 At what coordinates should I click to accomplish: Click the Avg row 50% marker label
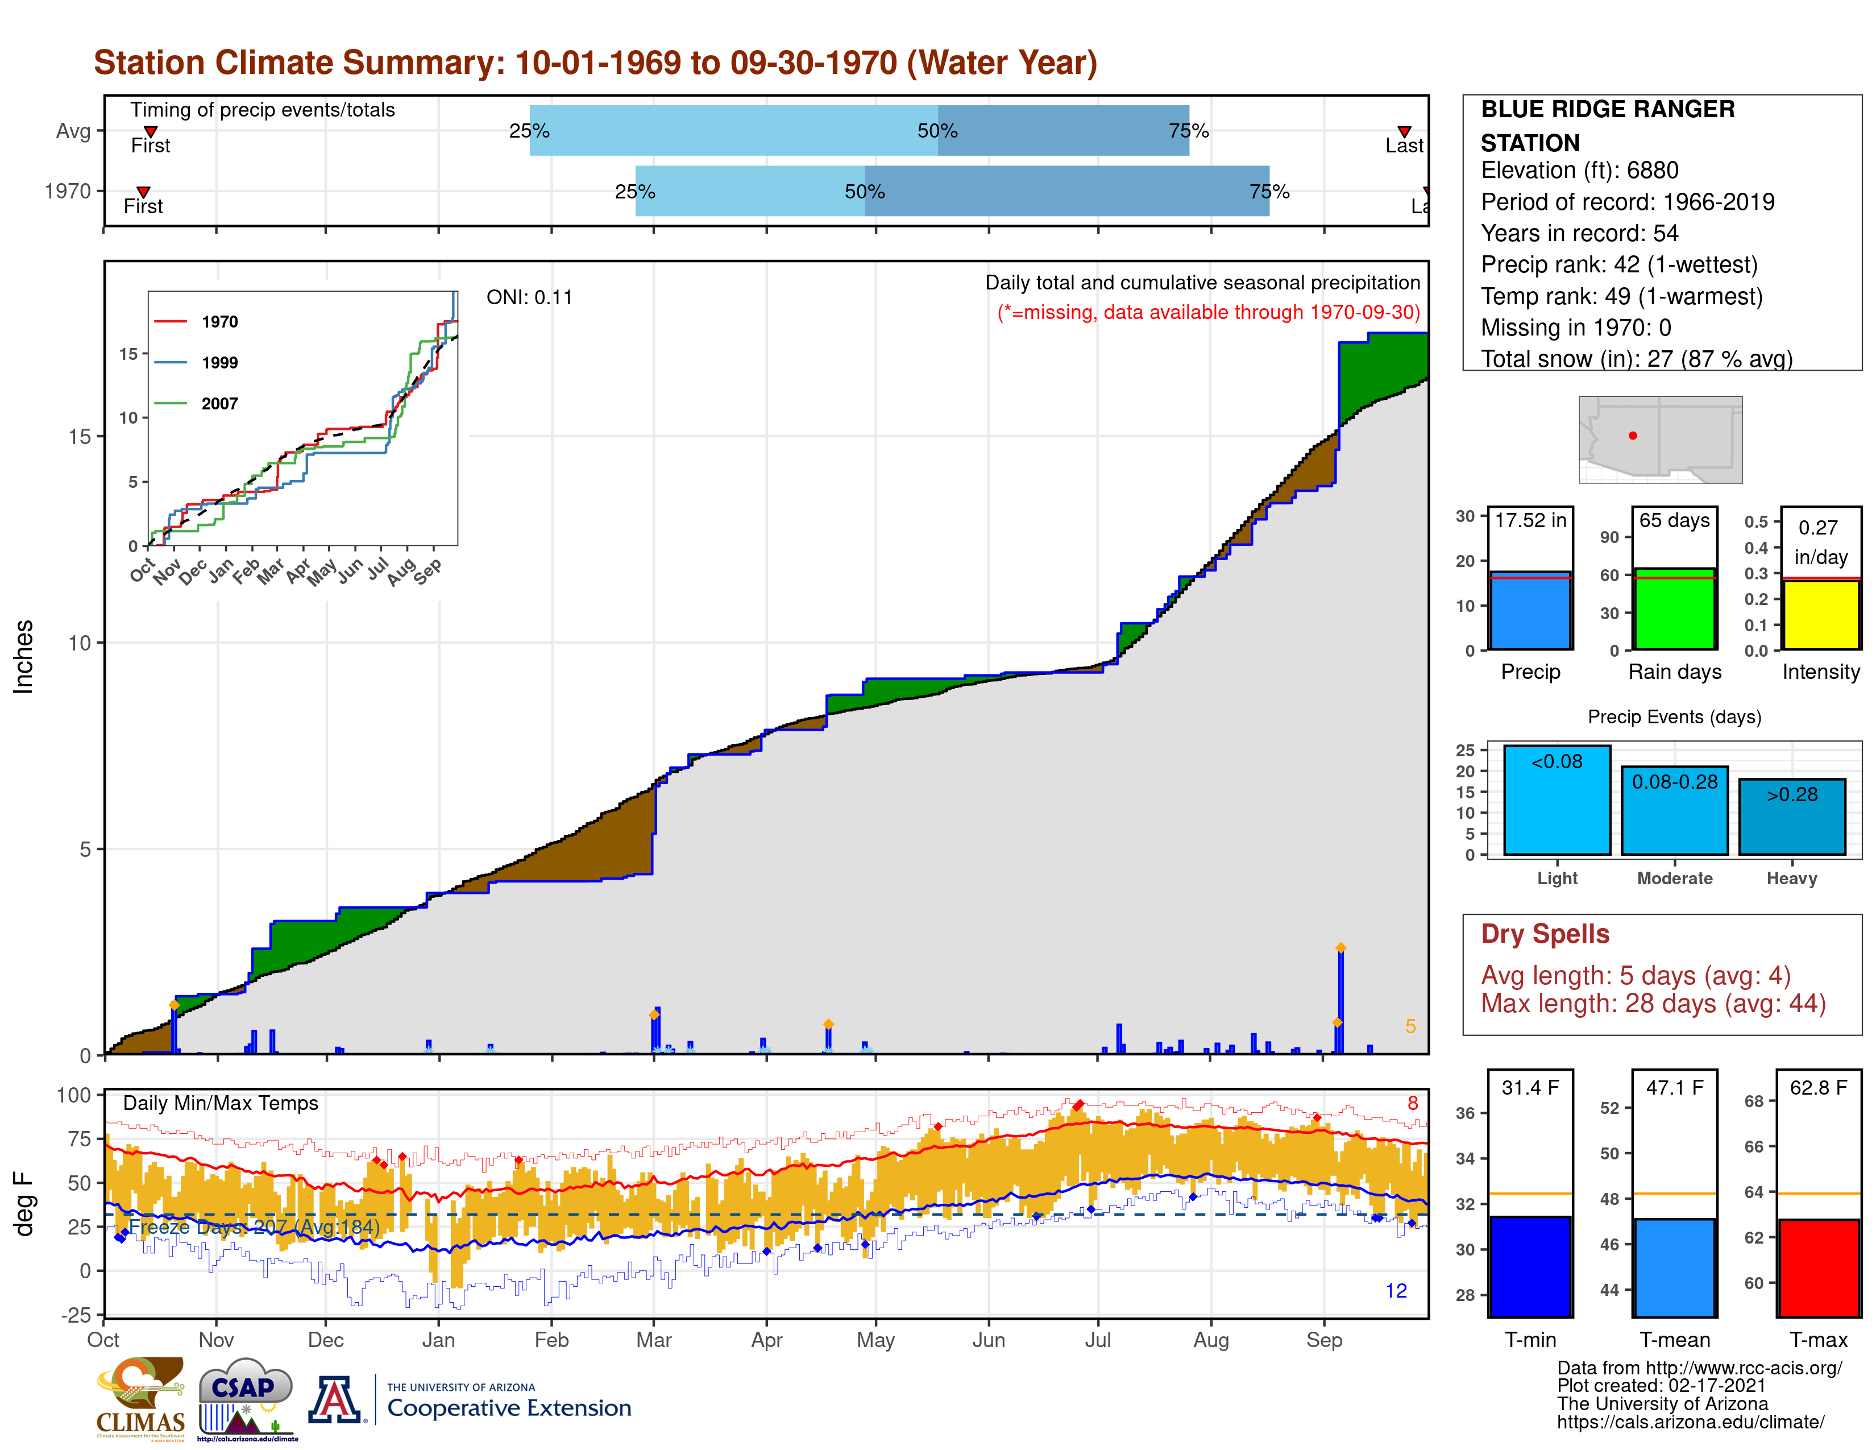(937, 131)
